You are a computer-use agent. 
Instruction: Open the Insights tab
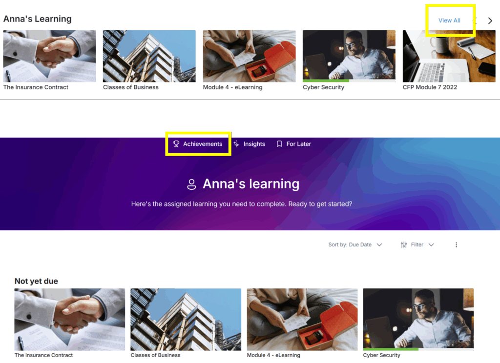250,144
